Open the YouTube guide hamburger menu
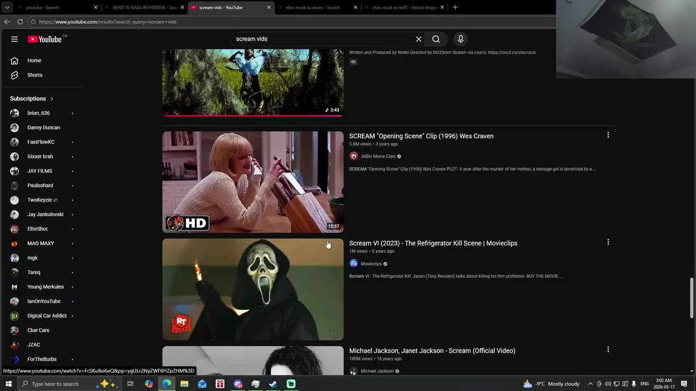This screenshot has height=391, width=696. (x=15, y=39)
